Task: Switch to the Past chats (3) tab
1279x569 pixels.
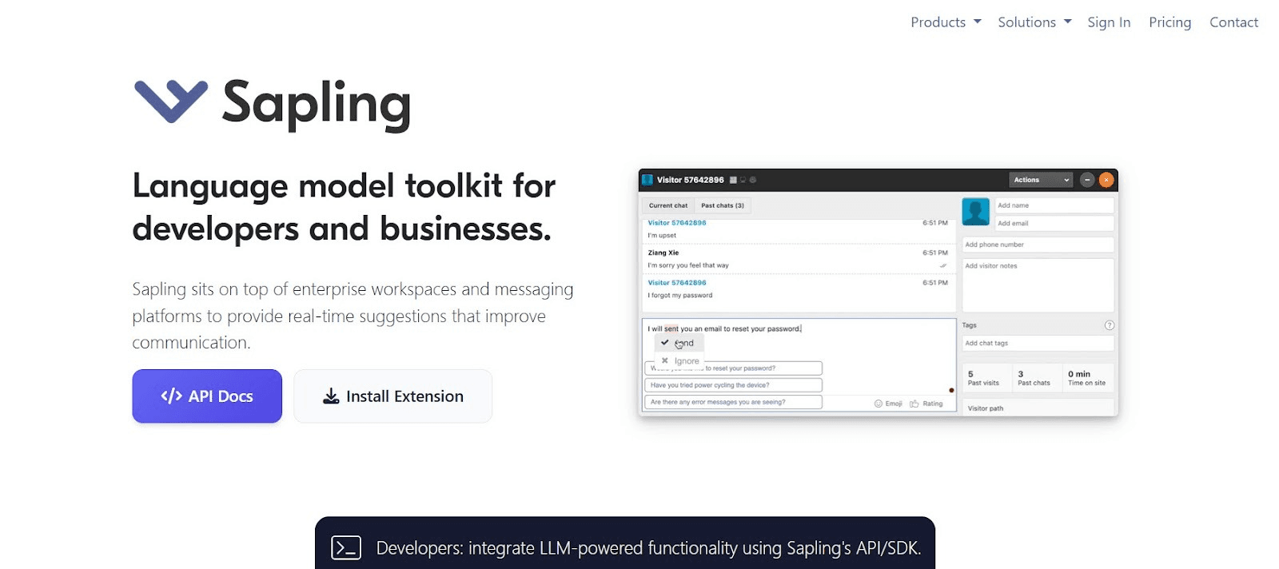Action: click(722, 205)
